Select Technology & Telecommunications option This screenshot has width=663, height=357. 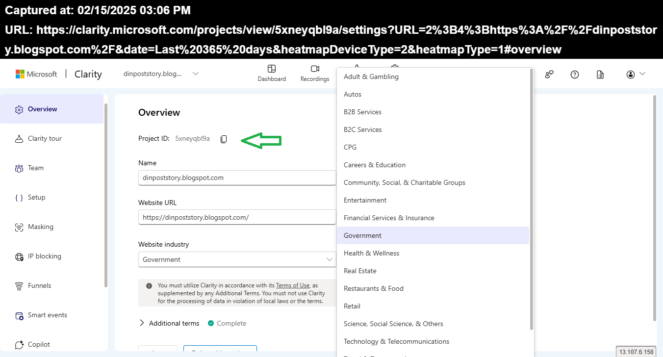pos(433,341)
